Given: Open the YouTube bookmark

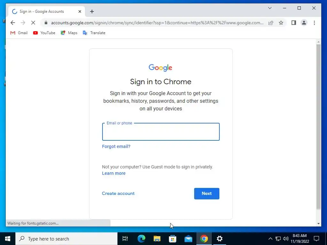Looking at the screenshot, I should click(x=44, y=33).
